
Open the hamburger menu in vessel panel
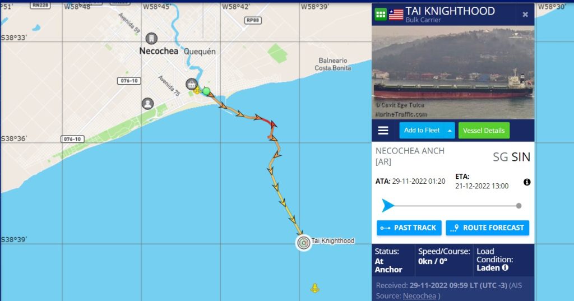pos(383,131)
